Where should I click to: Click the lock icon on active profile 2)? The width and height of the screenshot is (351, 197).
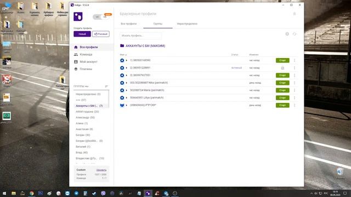tap(282, 68)
